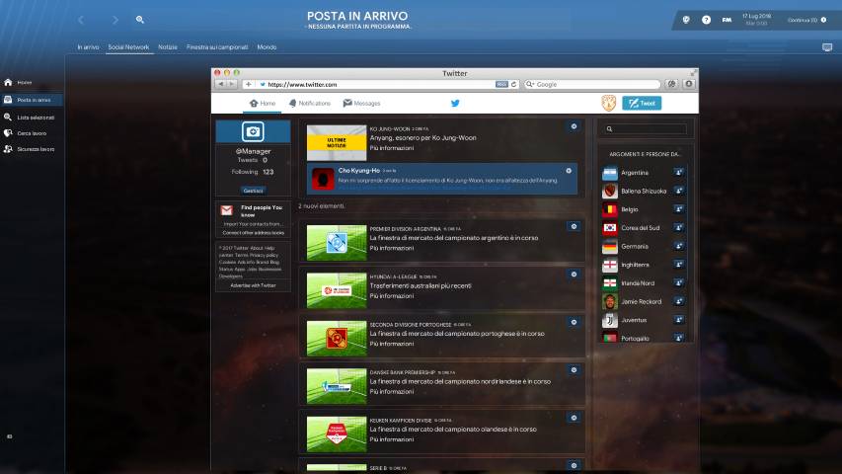842x474 pixels.
Task: Click the search magnifier in top bar
Action: pos(140,19)
